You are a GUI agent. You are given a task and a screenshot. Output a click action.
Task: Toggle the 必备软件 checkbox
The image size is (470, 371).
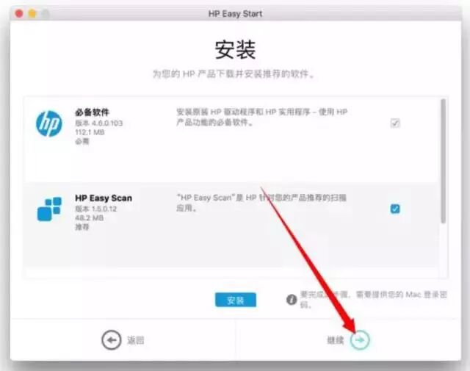[395, 123]
